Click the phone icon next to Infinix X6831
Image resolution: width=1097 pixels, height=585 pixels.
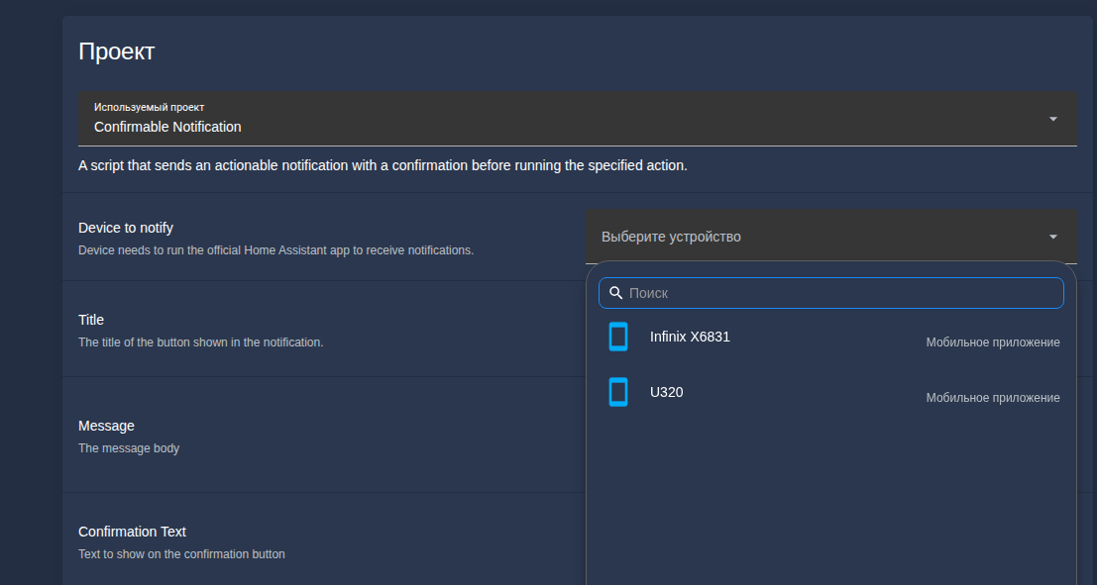coord(618,337)
